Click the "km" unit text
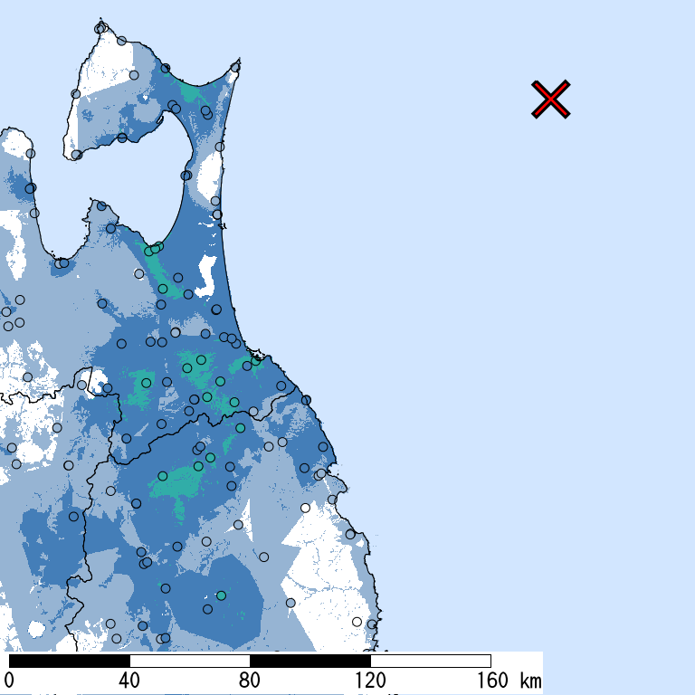Image resolution: width=695 pixels, height=695 pixels. [530, 681]
